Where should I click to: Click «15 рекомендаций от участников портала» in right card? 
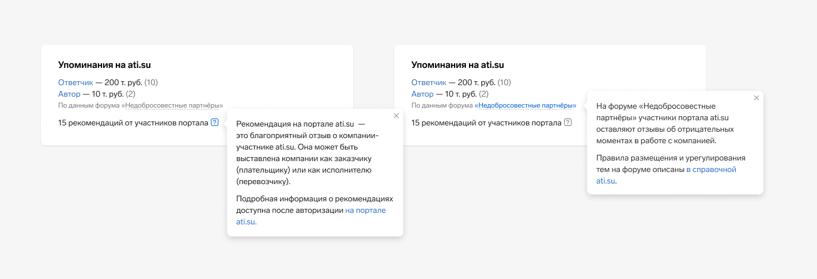click(x=486, y=123)
